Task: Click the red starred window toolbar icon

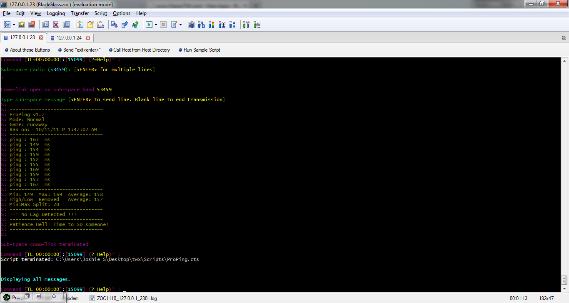Action: pyautogui.click(x=32, y=25)
